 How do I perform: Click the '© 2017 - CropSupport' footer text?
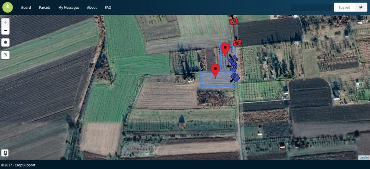coord(18,165)
